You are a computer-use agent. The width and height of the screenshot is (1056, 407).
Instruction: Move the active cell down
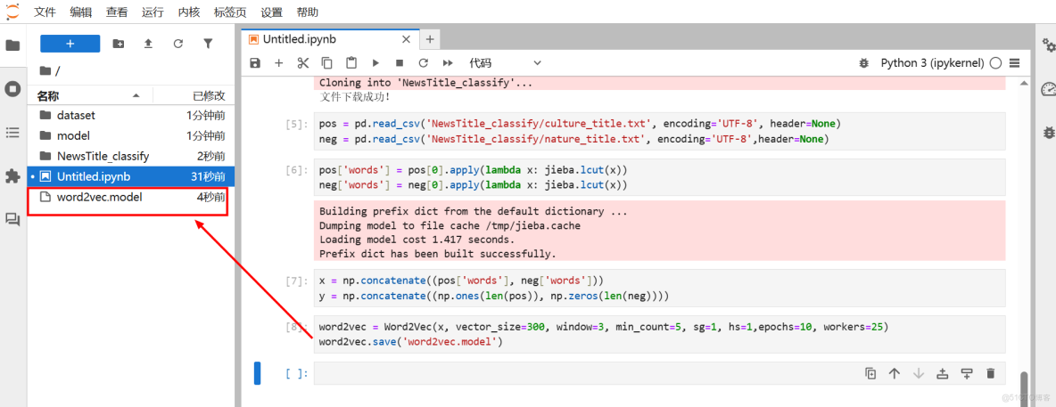pos(919,373)
